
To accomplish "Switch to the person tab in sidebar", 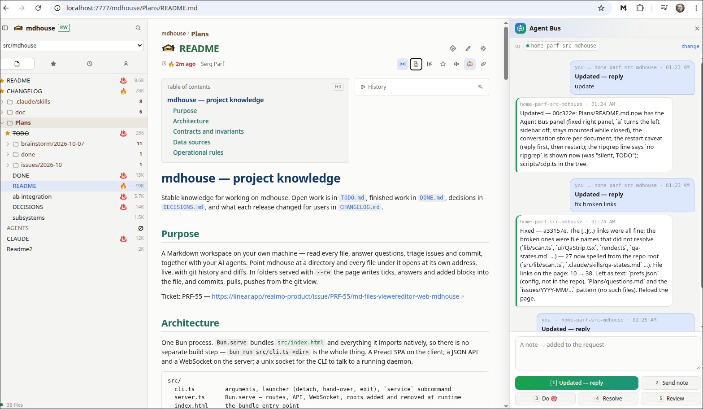I will [126, 64].
